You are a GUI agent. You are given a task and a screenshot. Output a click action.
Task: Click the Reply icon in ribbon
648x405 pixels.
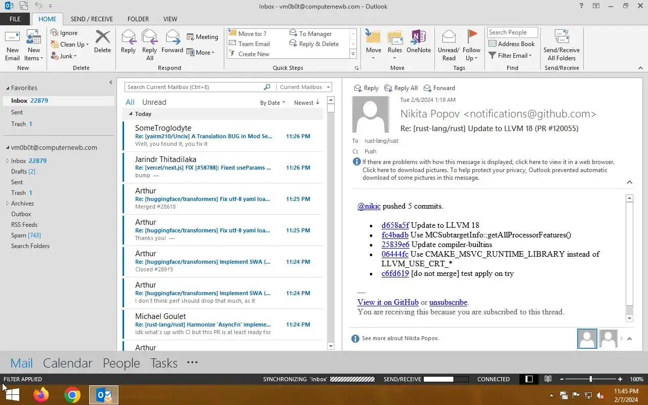tap(128, 42)
